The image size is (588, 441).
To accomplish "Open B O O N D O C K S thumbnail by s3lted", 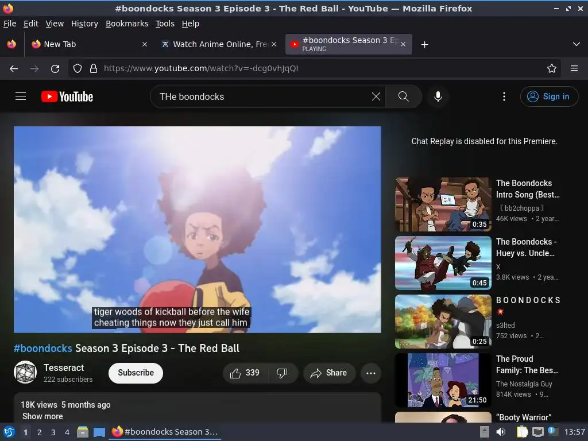I will click(x=443, y=322).
